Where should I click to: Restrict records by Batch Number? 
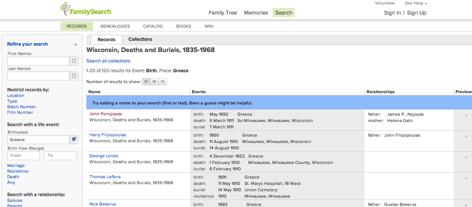tap(21, 107)
